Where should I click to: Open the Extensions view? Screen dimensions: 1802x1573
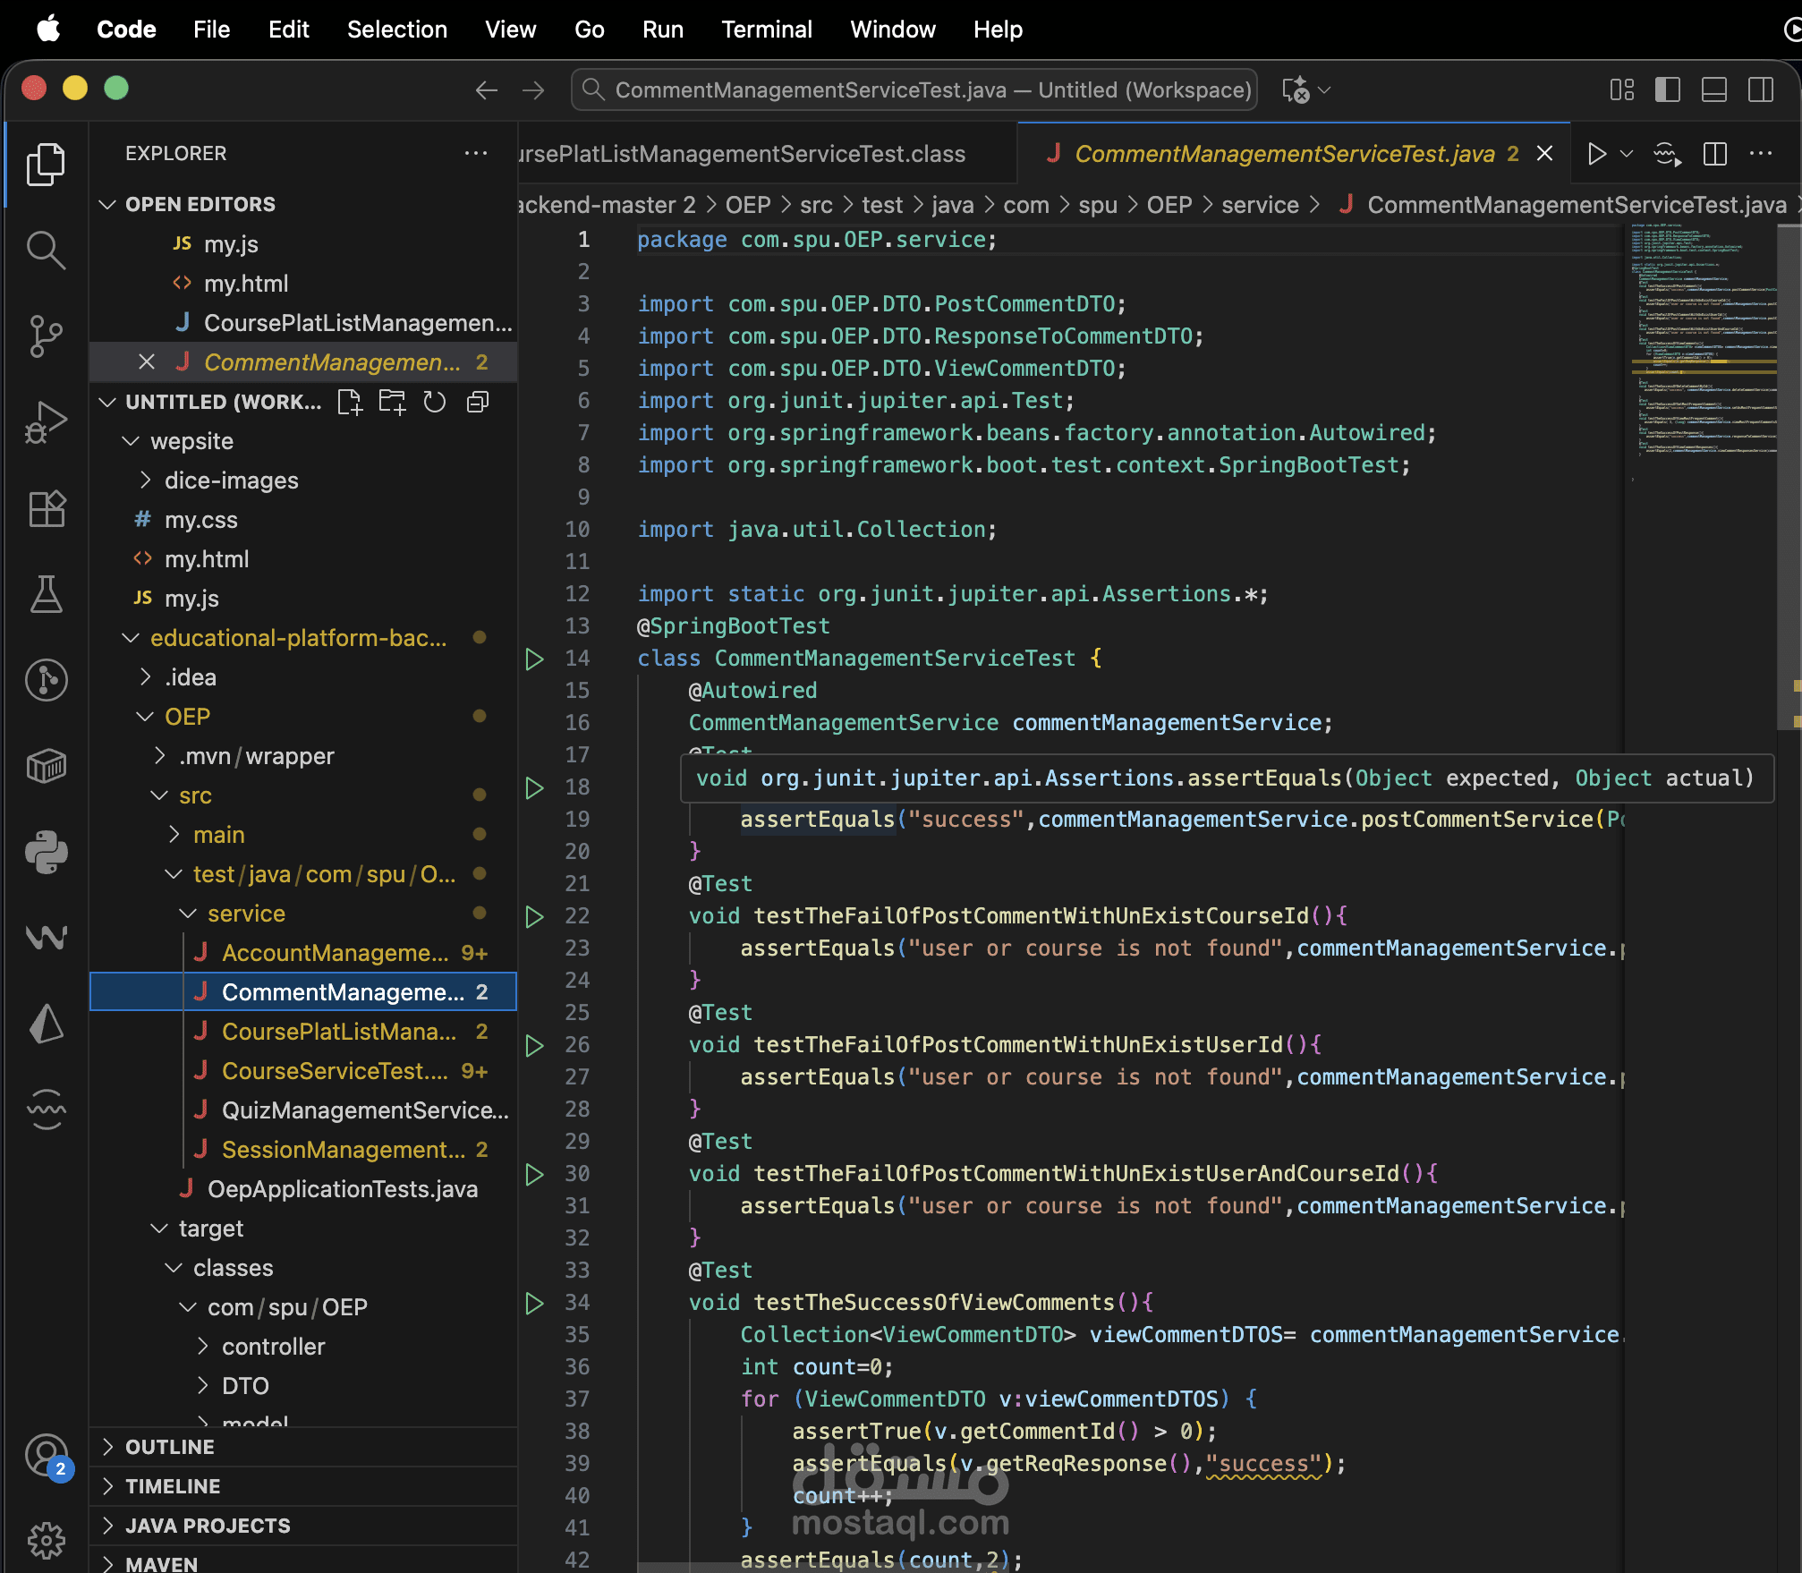[x=46, y=508]
